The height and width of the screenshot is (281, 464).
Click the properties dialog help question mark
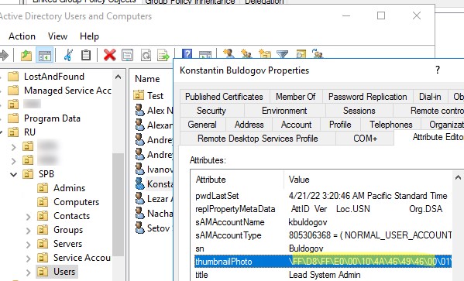[438, 70]
